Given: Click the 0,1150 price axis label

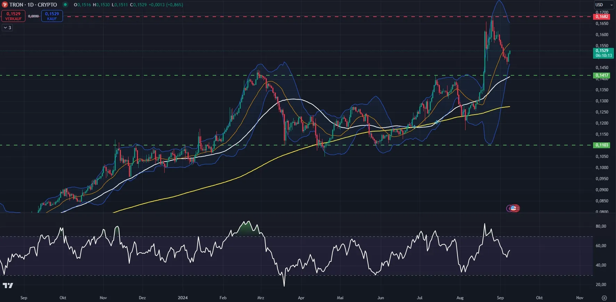Looking at the screenshot, I should (x=602, y=134).
